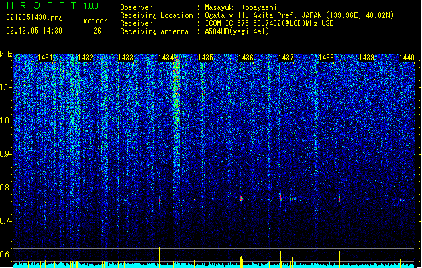Click time marker 1440

[407, 57]
